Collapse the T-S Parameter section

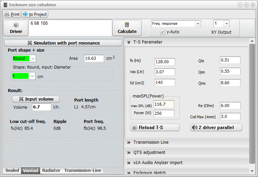(188, 42)
